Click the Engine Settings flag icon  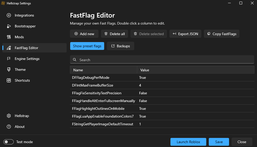(9, 59)
